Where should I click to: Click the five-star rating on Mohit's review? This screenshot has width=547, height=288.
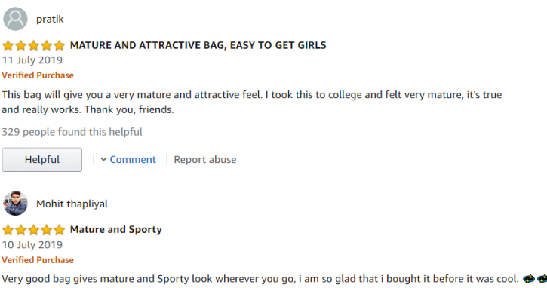pos(33,230)
